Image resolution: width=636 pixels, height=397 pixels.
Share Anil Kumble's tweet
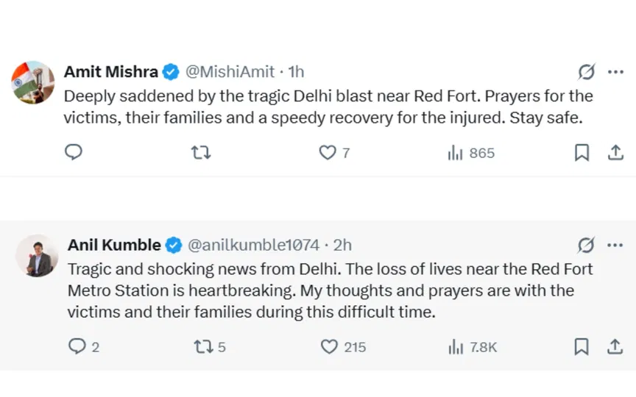[615, 346]
